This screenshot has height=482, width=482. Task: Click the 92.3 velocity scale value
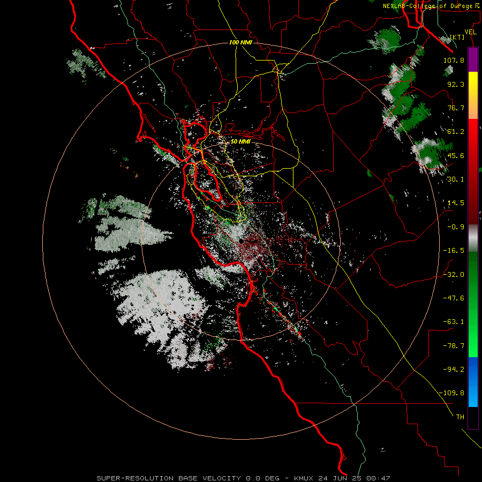(x=456, y=84)
